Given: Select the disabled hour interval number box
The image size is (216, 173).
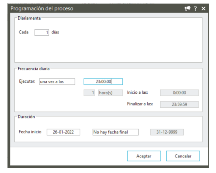Looking at the screenshot, I should pos(89,93).
